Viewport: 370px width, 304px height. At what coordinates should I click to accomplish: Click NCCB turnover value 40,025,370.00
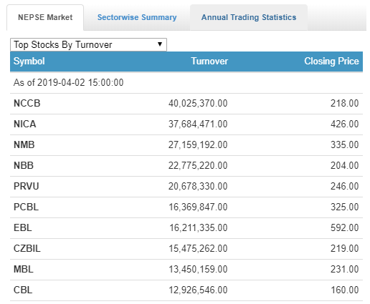(198, 103)
